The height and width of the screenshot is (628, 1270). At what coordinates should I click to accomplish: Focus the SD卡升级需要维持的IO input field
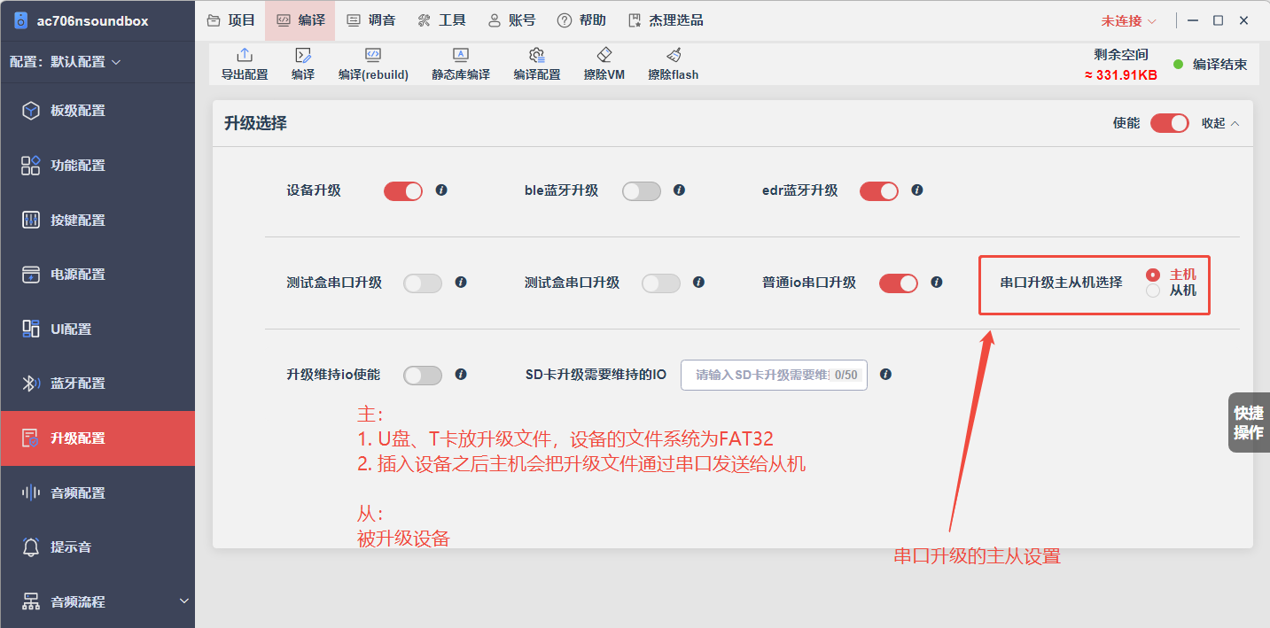coord(774,375)
